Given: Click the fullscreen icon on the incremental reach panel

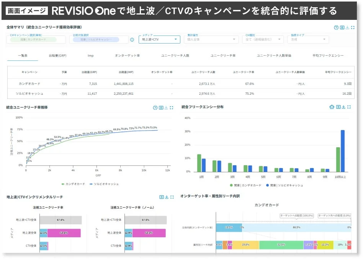Looking at the screenshot, I should tap(172, 197).
